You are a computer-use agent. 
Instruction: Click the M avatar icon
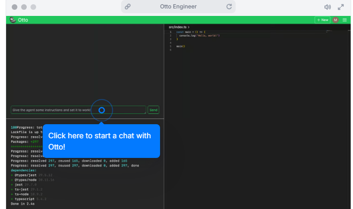335,20
